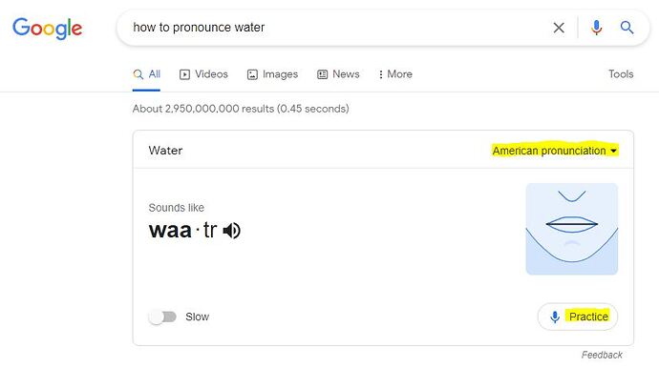659x368 pixels.
Task: Start voice search with the microphone icon
Action: pos(596,28)
